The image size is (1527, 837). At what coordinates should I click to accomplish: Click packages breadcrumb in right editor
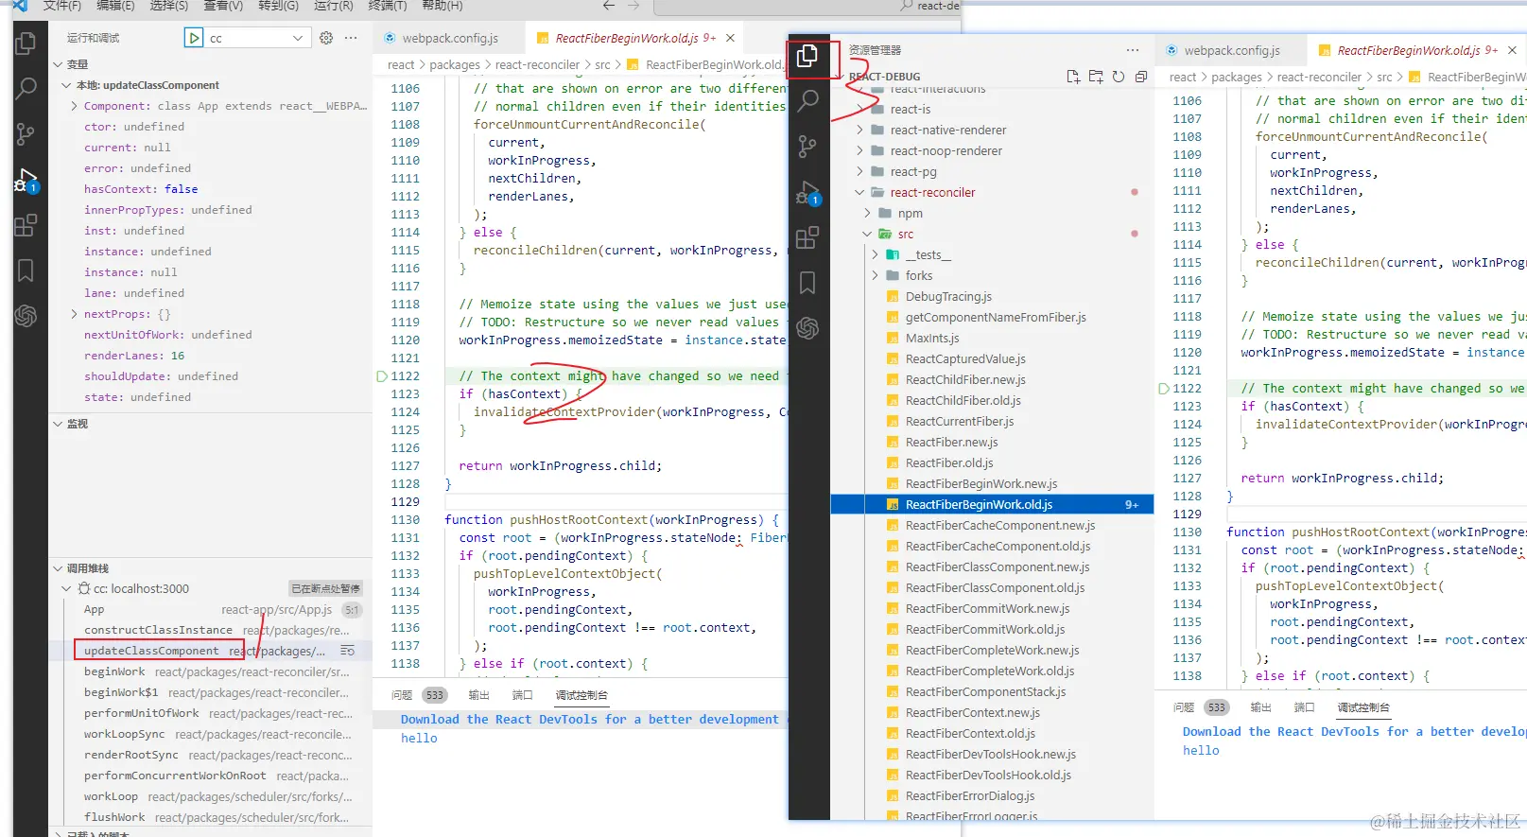tap(1237, 77)
